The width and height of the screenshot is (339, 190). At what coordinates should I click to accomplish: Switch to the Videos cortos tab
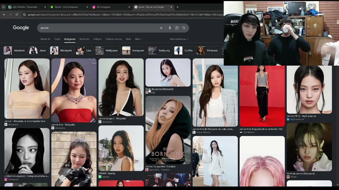click(x=114, y=39)
